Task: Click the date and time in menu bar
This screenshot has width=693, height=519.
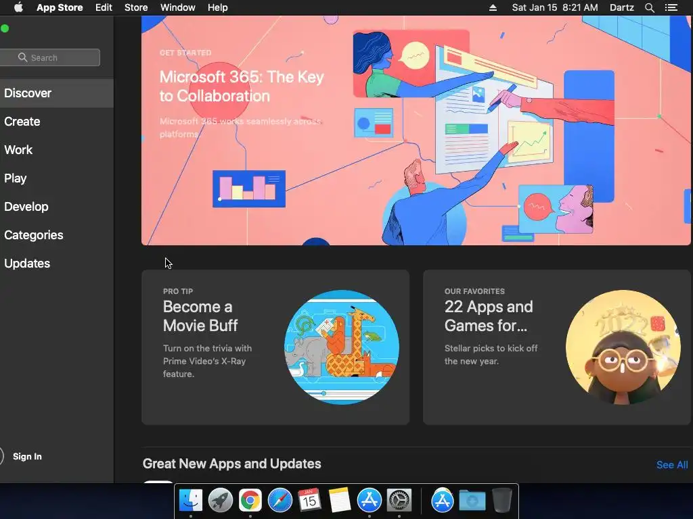Action: [555, 7]
